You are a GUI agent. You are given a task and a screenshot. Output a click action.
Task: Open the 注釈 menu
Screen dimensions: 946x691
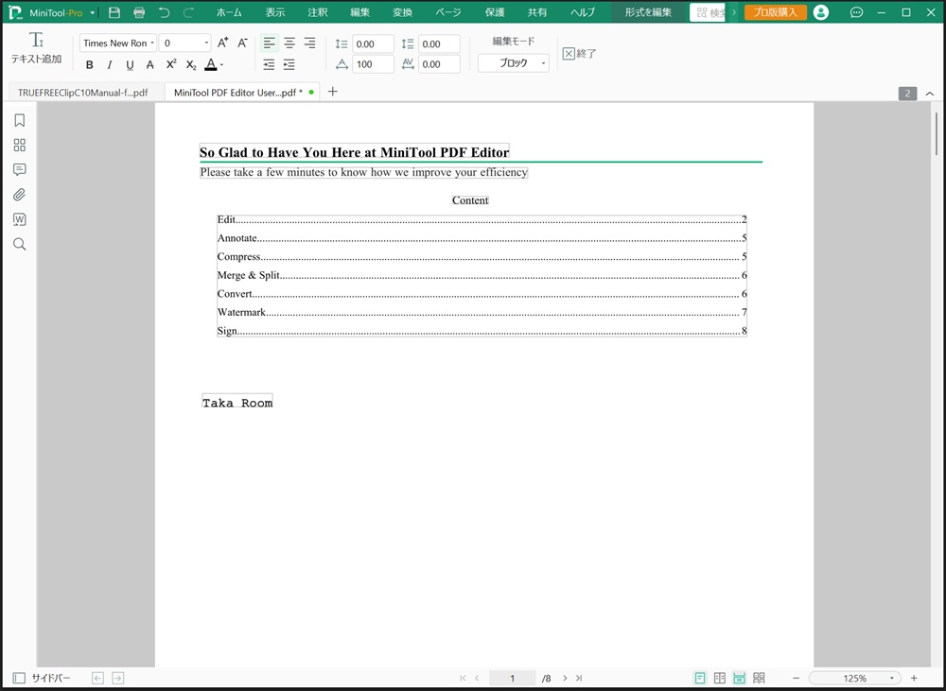[x=317, y=12]
